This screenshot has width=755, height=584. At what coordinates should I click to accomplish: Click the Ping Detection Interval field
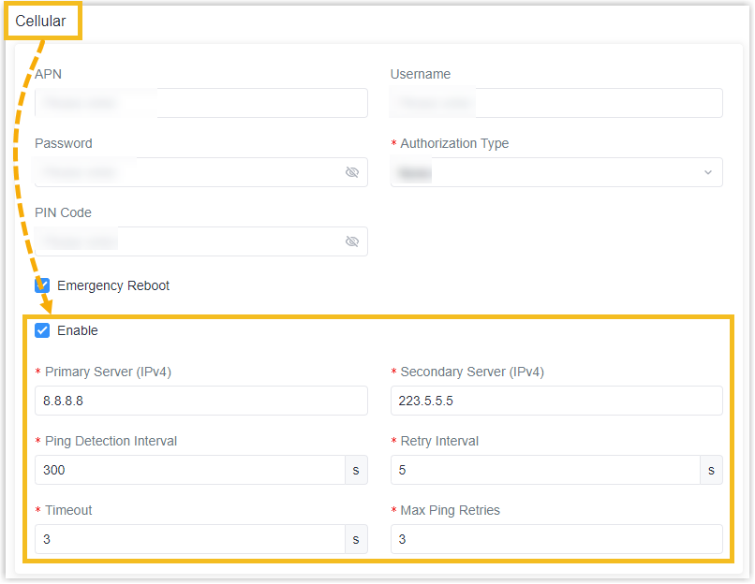pyautogui.click(x=190, y=470)
